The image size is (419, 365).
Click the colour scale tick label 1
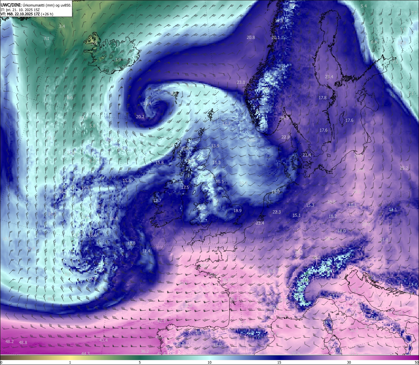(70, 362)
